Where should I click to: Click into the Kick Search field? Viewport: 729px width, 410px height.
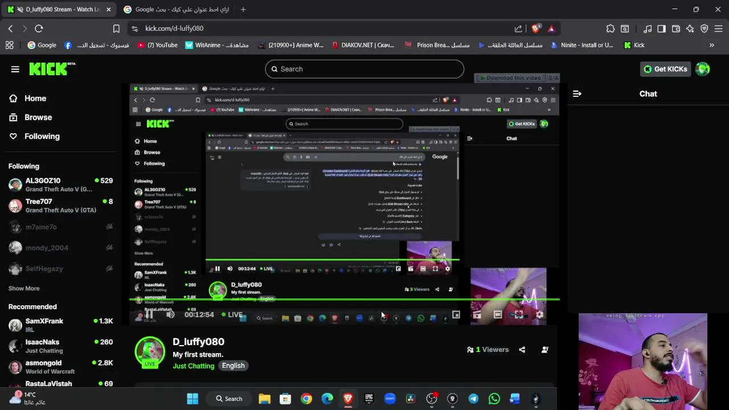(x=364, y=69)
